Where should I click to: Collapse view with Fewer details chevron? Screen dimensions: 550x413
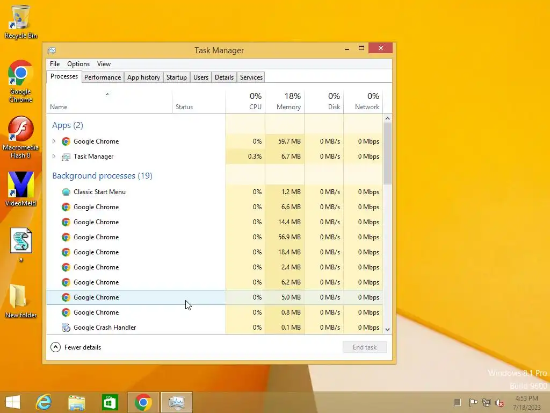[x=55, y=347]
